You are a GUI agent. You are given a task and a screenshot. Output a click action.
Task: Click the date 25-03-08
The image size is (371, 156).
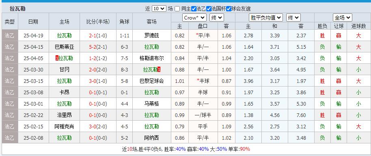point(33,93)
